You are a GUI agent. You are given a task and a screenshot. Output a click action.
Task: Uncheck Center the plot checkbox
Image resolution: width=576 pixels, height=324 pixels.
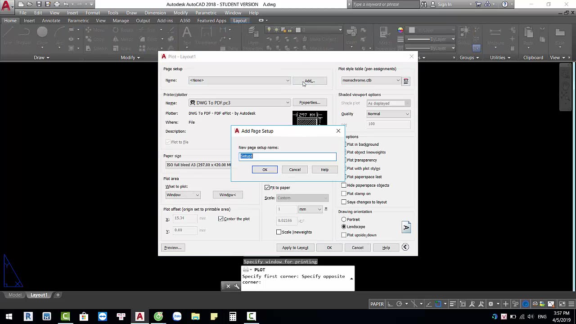tap(220, 219)
